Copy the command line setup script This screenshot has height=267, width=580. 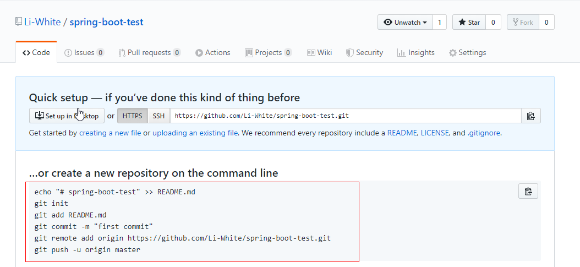[528, 192]
